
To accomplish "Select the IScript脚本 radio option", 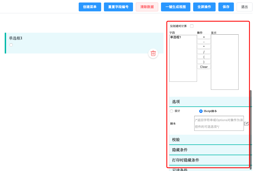I will pos(201,111).
